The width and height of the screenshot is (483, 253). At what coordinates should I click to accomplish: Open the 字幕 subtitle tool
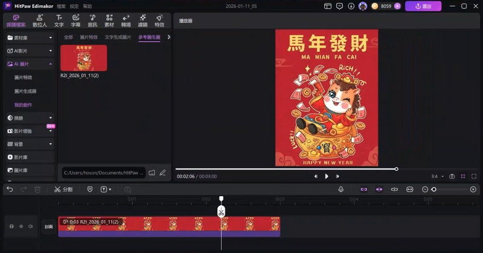(76, 21)
